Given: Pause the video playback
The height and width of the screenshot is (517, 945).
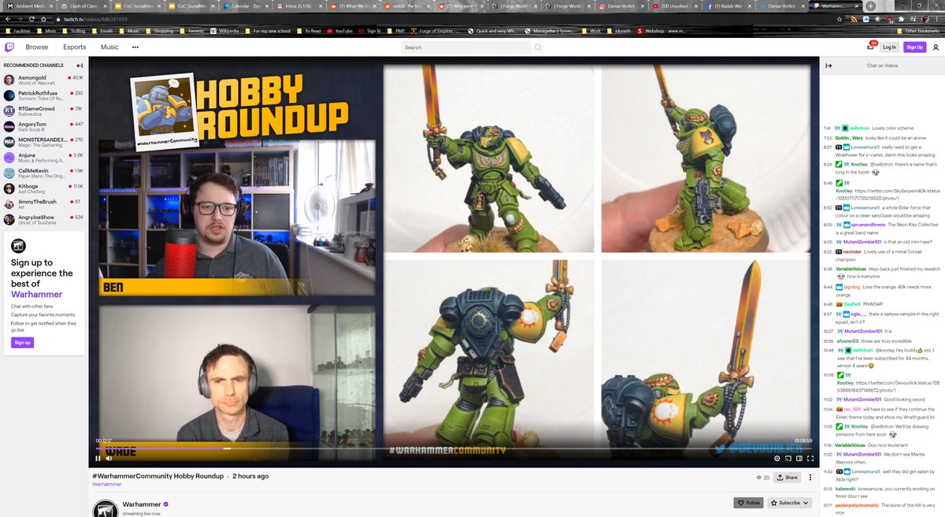Looking at the screenshot, I should (98, 458).
